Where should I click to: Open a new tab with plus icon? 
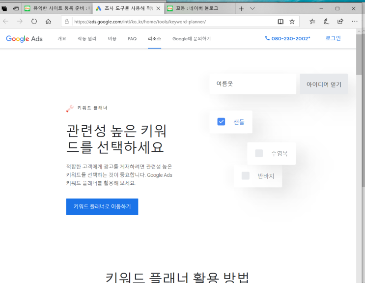tap(241, 9)
